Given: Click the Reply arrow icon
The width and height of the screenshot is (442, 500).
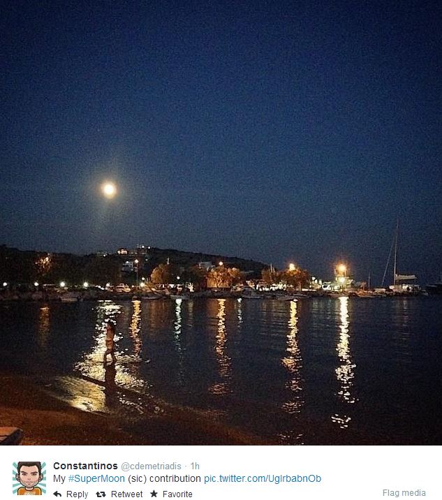Looking at the screenshot, I should [x=57, y=494].
